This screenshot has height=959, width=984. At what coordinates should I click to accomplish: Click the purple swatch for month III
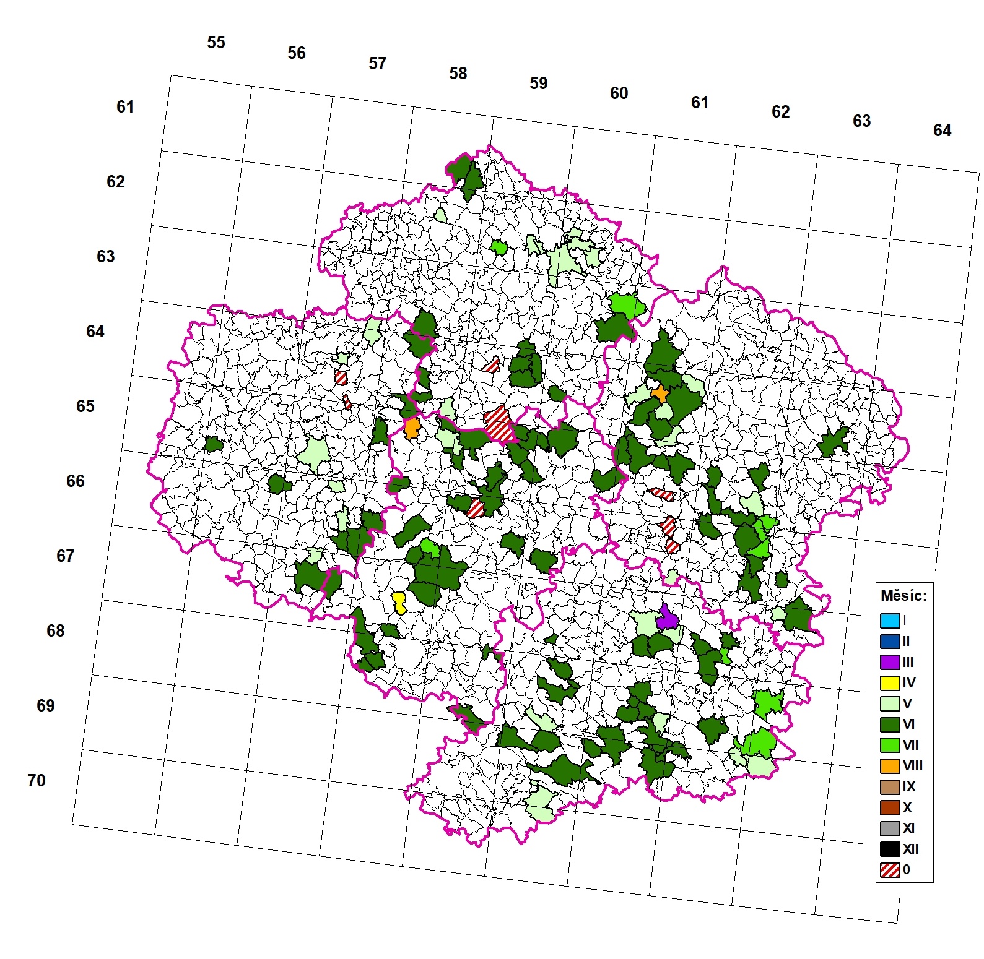click(x=890, y=662)
